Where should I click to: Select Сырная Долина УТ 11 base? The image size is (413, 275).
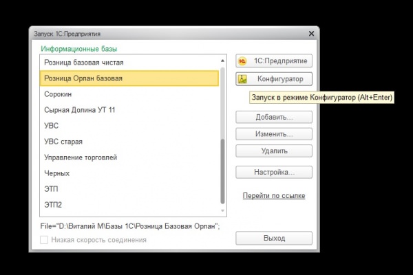coord(129,110)
